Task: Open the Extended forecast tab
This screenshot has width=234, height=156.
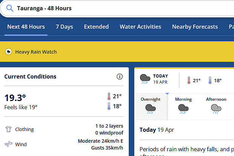Action: [96, 27]
